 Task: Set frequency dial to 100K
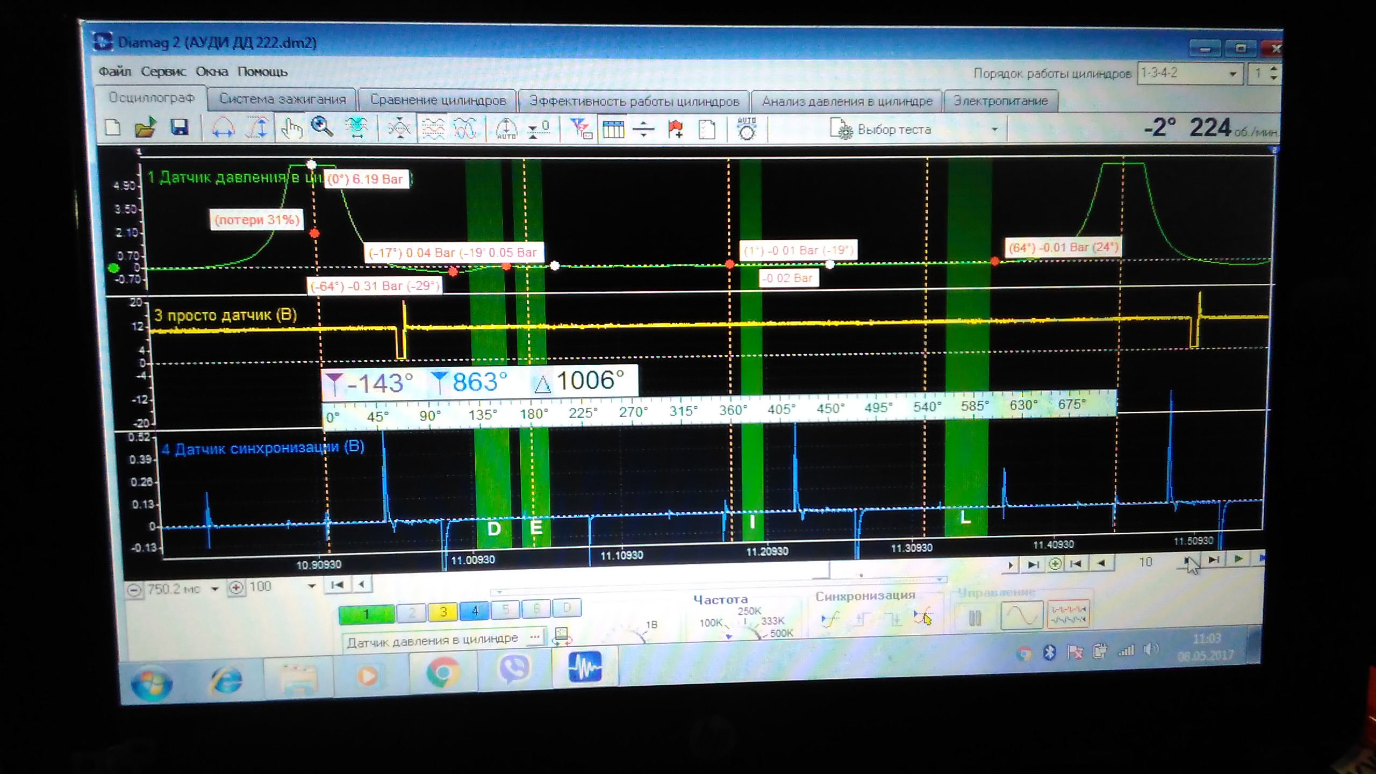(711, 623)
